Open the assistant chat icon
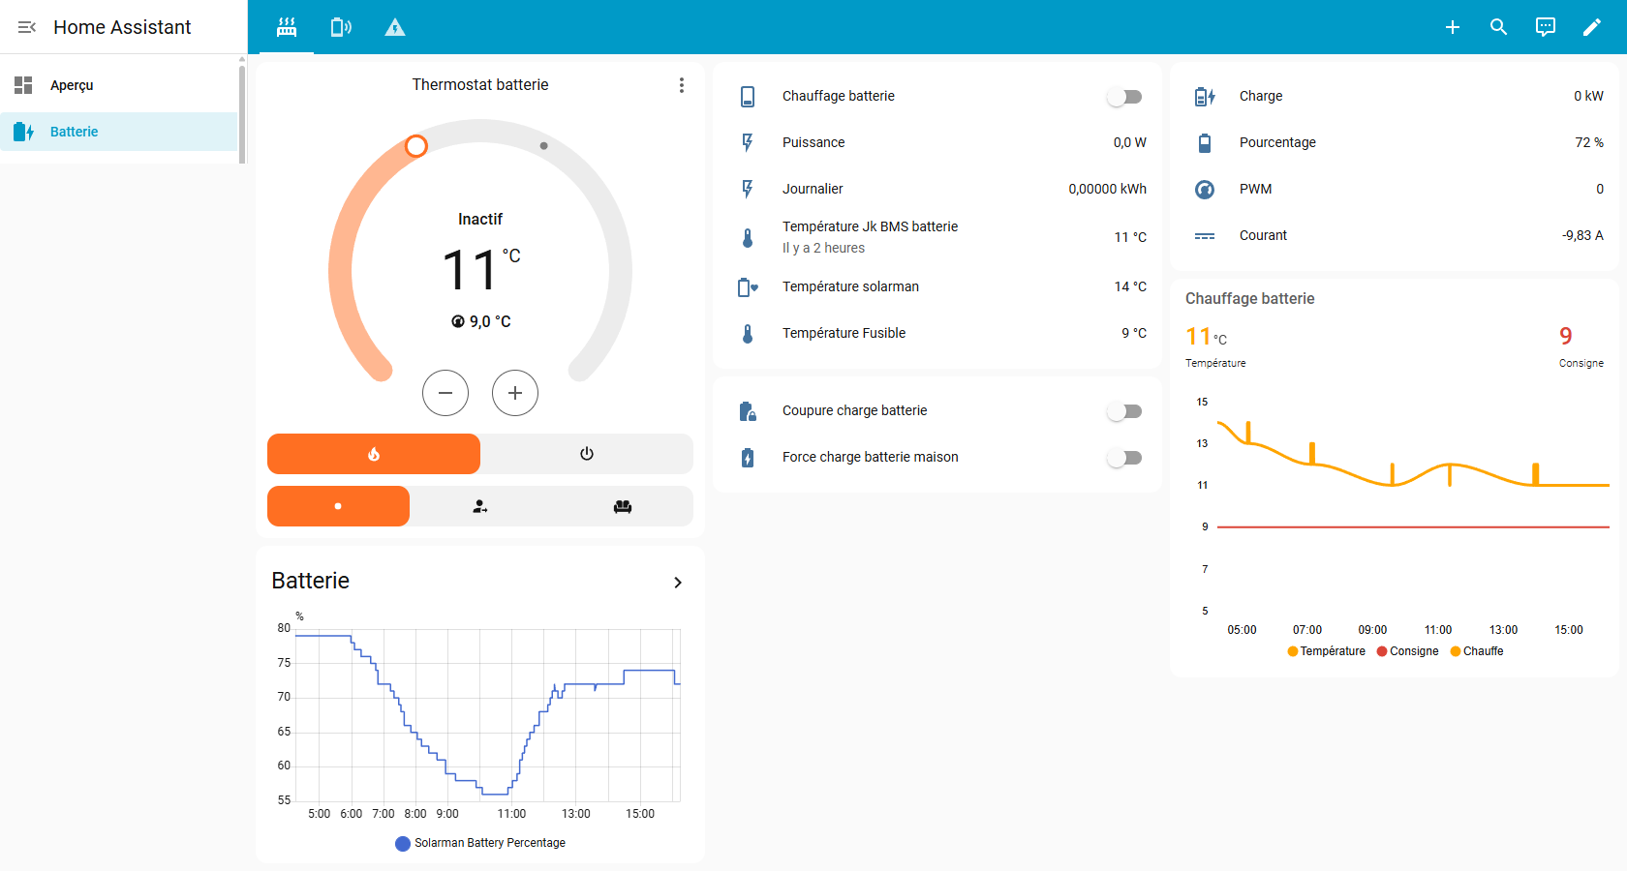1627x871 pixels. tap(1545, 27)
